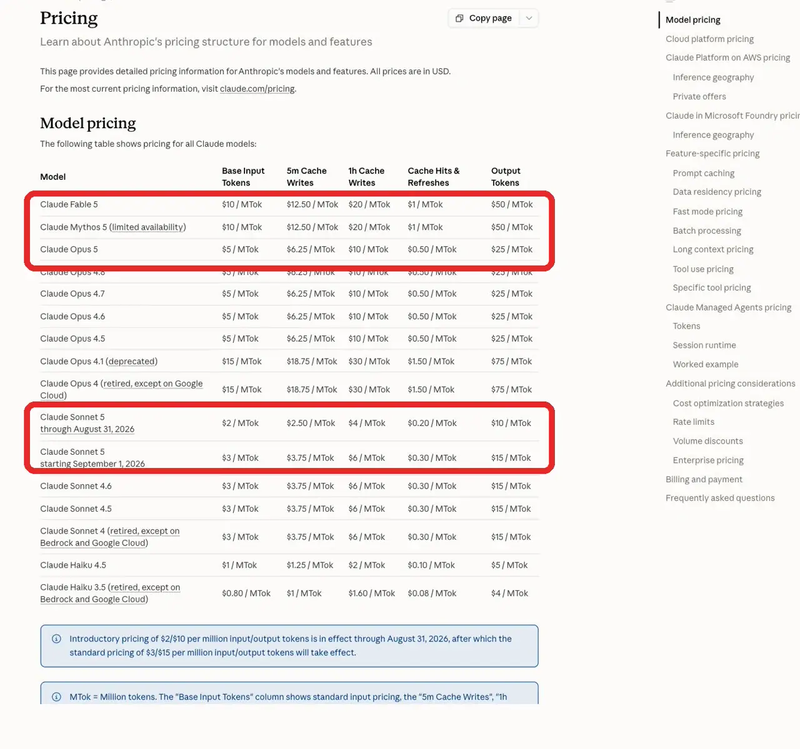Click the copy icon in Copy page button
Image resolution: width=800 pixels, height=749 pixels.
459,18
